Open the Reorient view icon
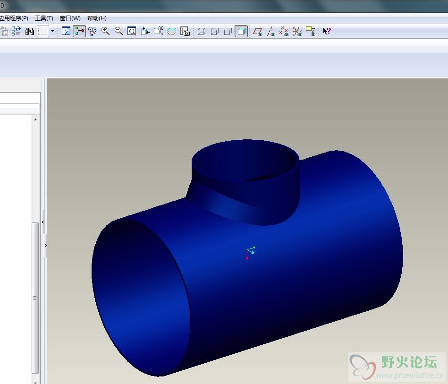The height and width of the screenshot is (384, 448). point(145,31)
